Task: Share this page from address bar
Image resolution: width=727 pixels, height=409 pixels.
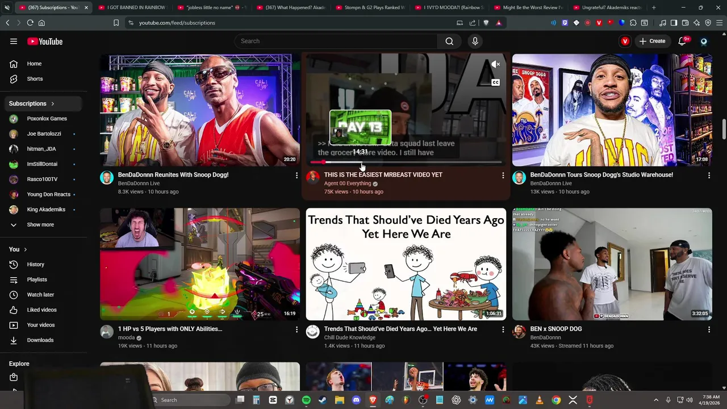Action: (x=473, y=23)
